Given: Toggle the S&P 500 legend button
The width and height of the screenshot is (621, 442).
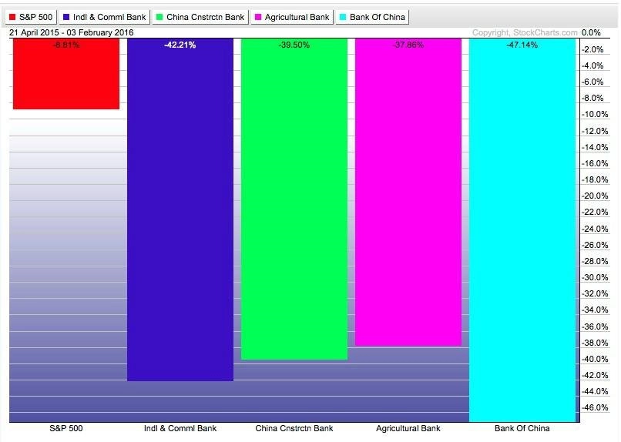Looking at the screenshot, I should 31,17.
